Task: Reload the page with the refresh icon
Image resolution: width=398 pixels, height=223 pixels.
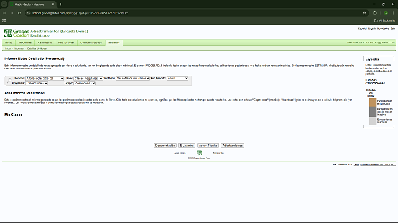Action: pos(19,13)
